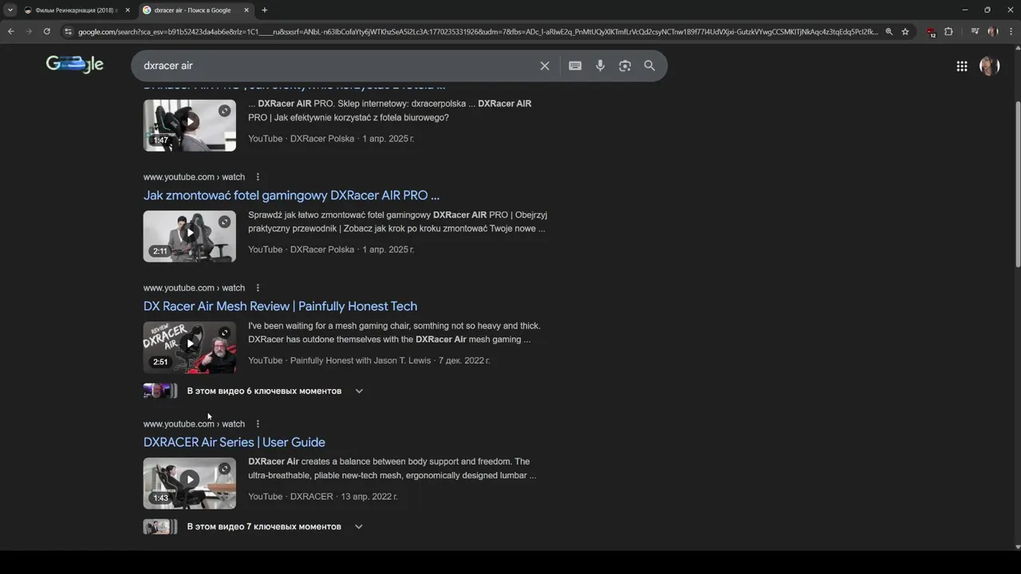This screenshot has height=574, width=1021.
Task: Open the Chrome profile avatar
Action: pyautogui.click(x=992, y=32)
